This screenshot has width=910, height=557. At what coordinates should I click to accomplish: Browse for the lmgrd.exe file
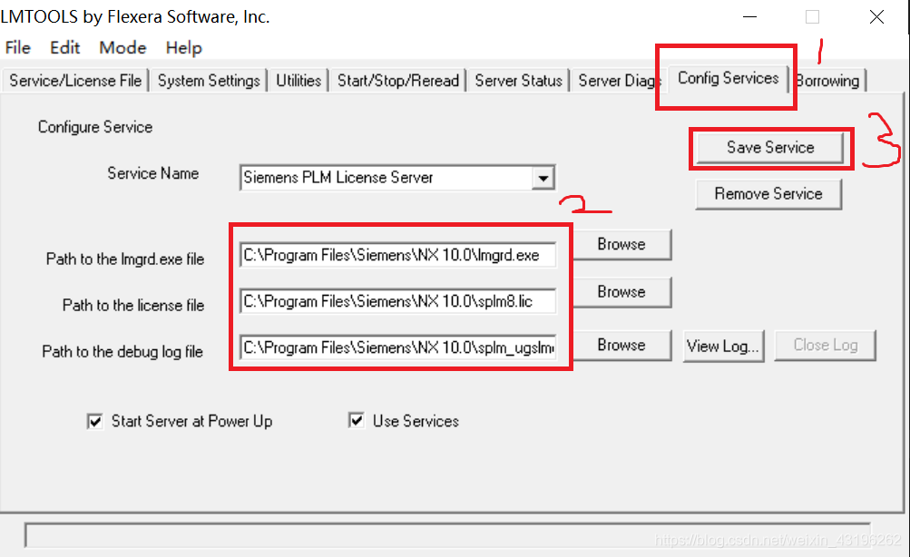(x=621, y=244)
